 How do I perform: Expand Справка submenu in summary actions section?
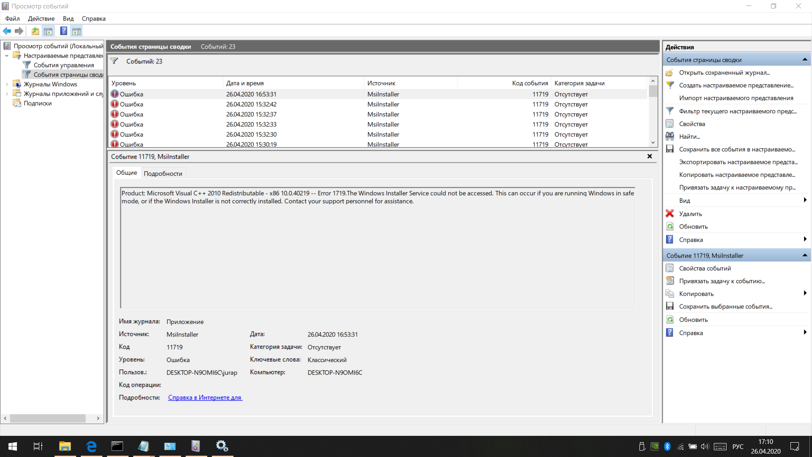(805, 239)
